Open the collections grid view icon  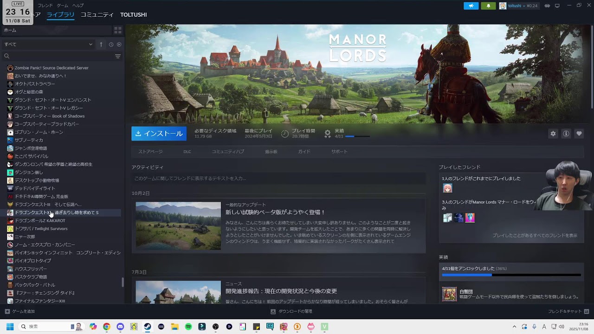pos(118,30)
